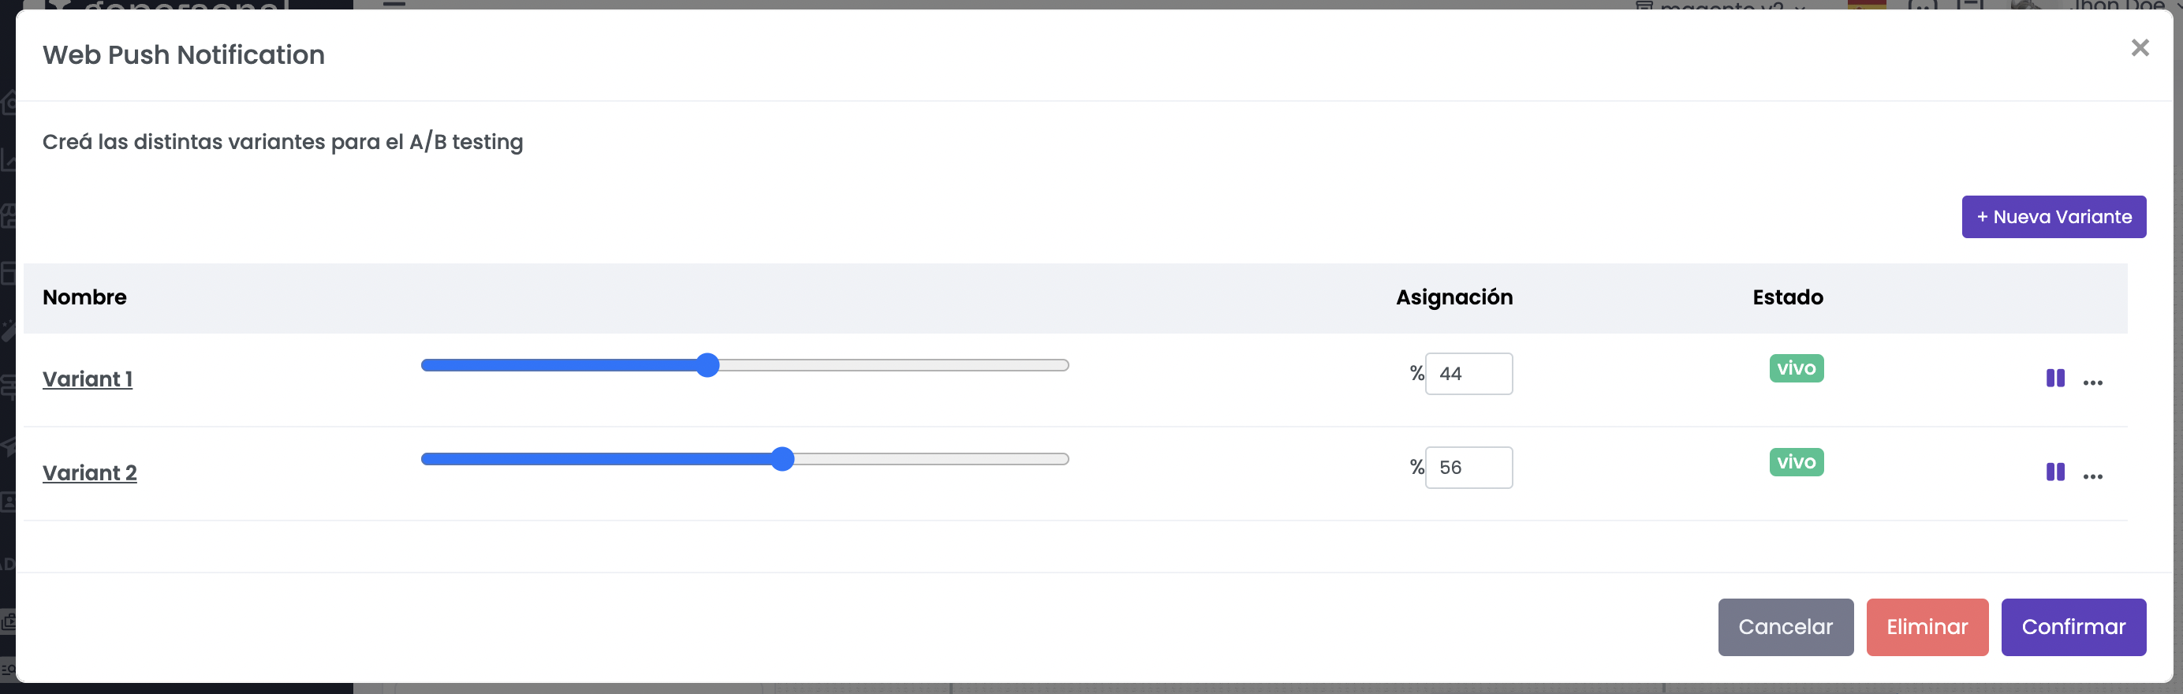Click the vivo status badge for Variant 1
Viewport: 2183px width, 694px height.
[x=1796, y=368]
